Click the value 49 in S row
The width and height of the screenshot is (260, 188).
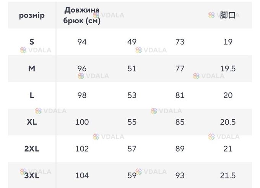click(132, 42)
